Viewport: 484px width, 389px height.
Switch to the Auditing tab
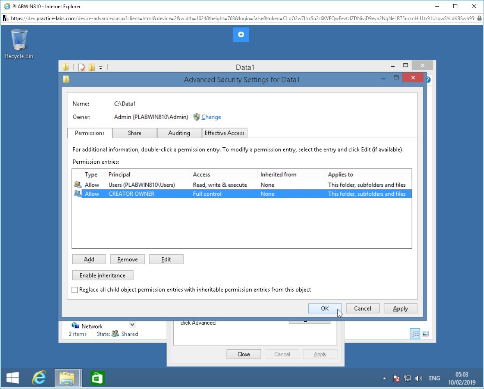(179, 133)
